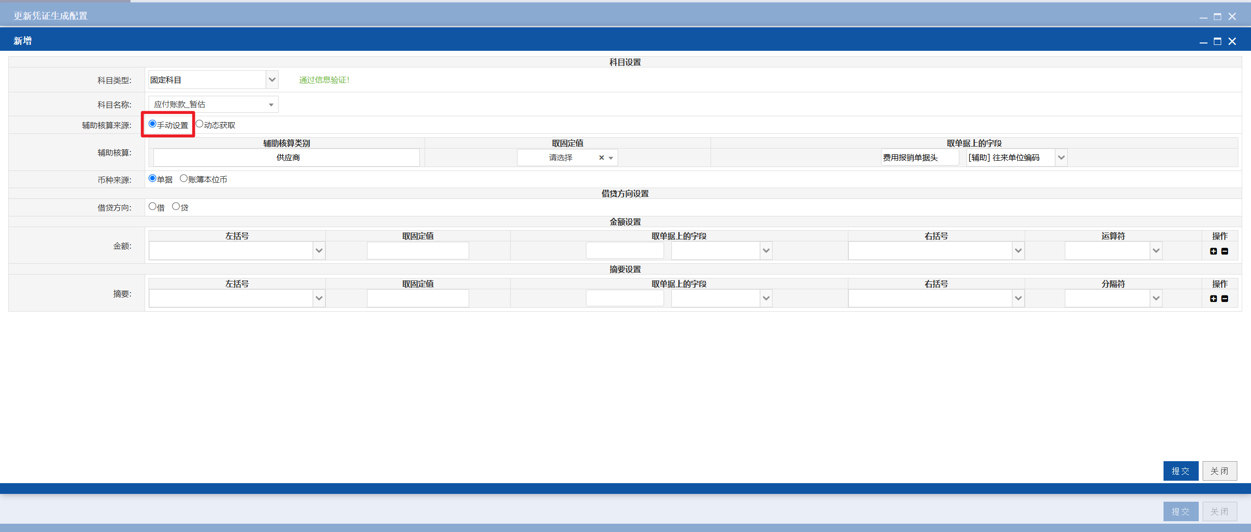Expand the 科目名称 dropdown 应付账款_暂估
Image resolution: width=1251 pixels, height=532 pixels.
pos(214,105)
